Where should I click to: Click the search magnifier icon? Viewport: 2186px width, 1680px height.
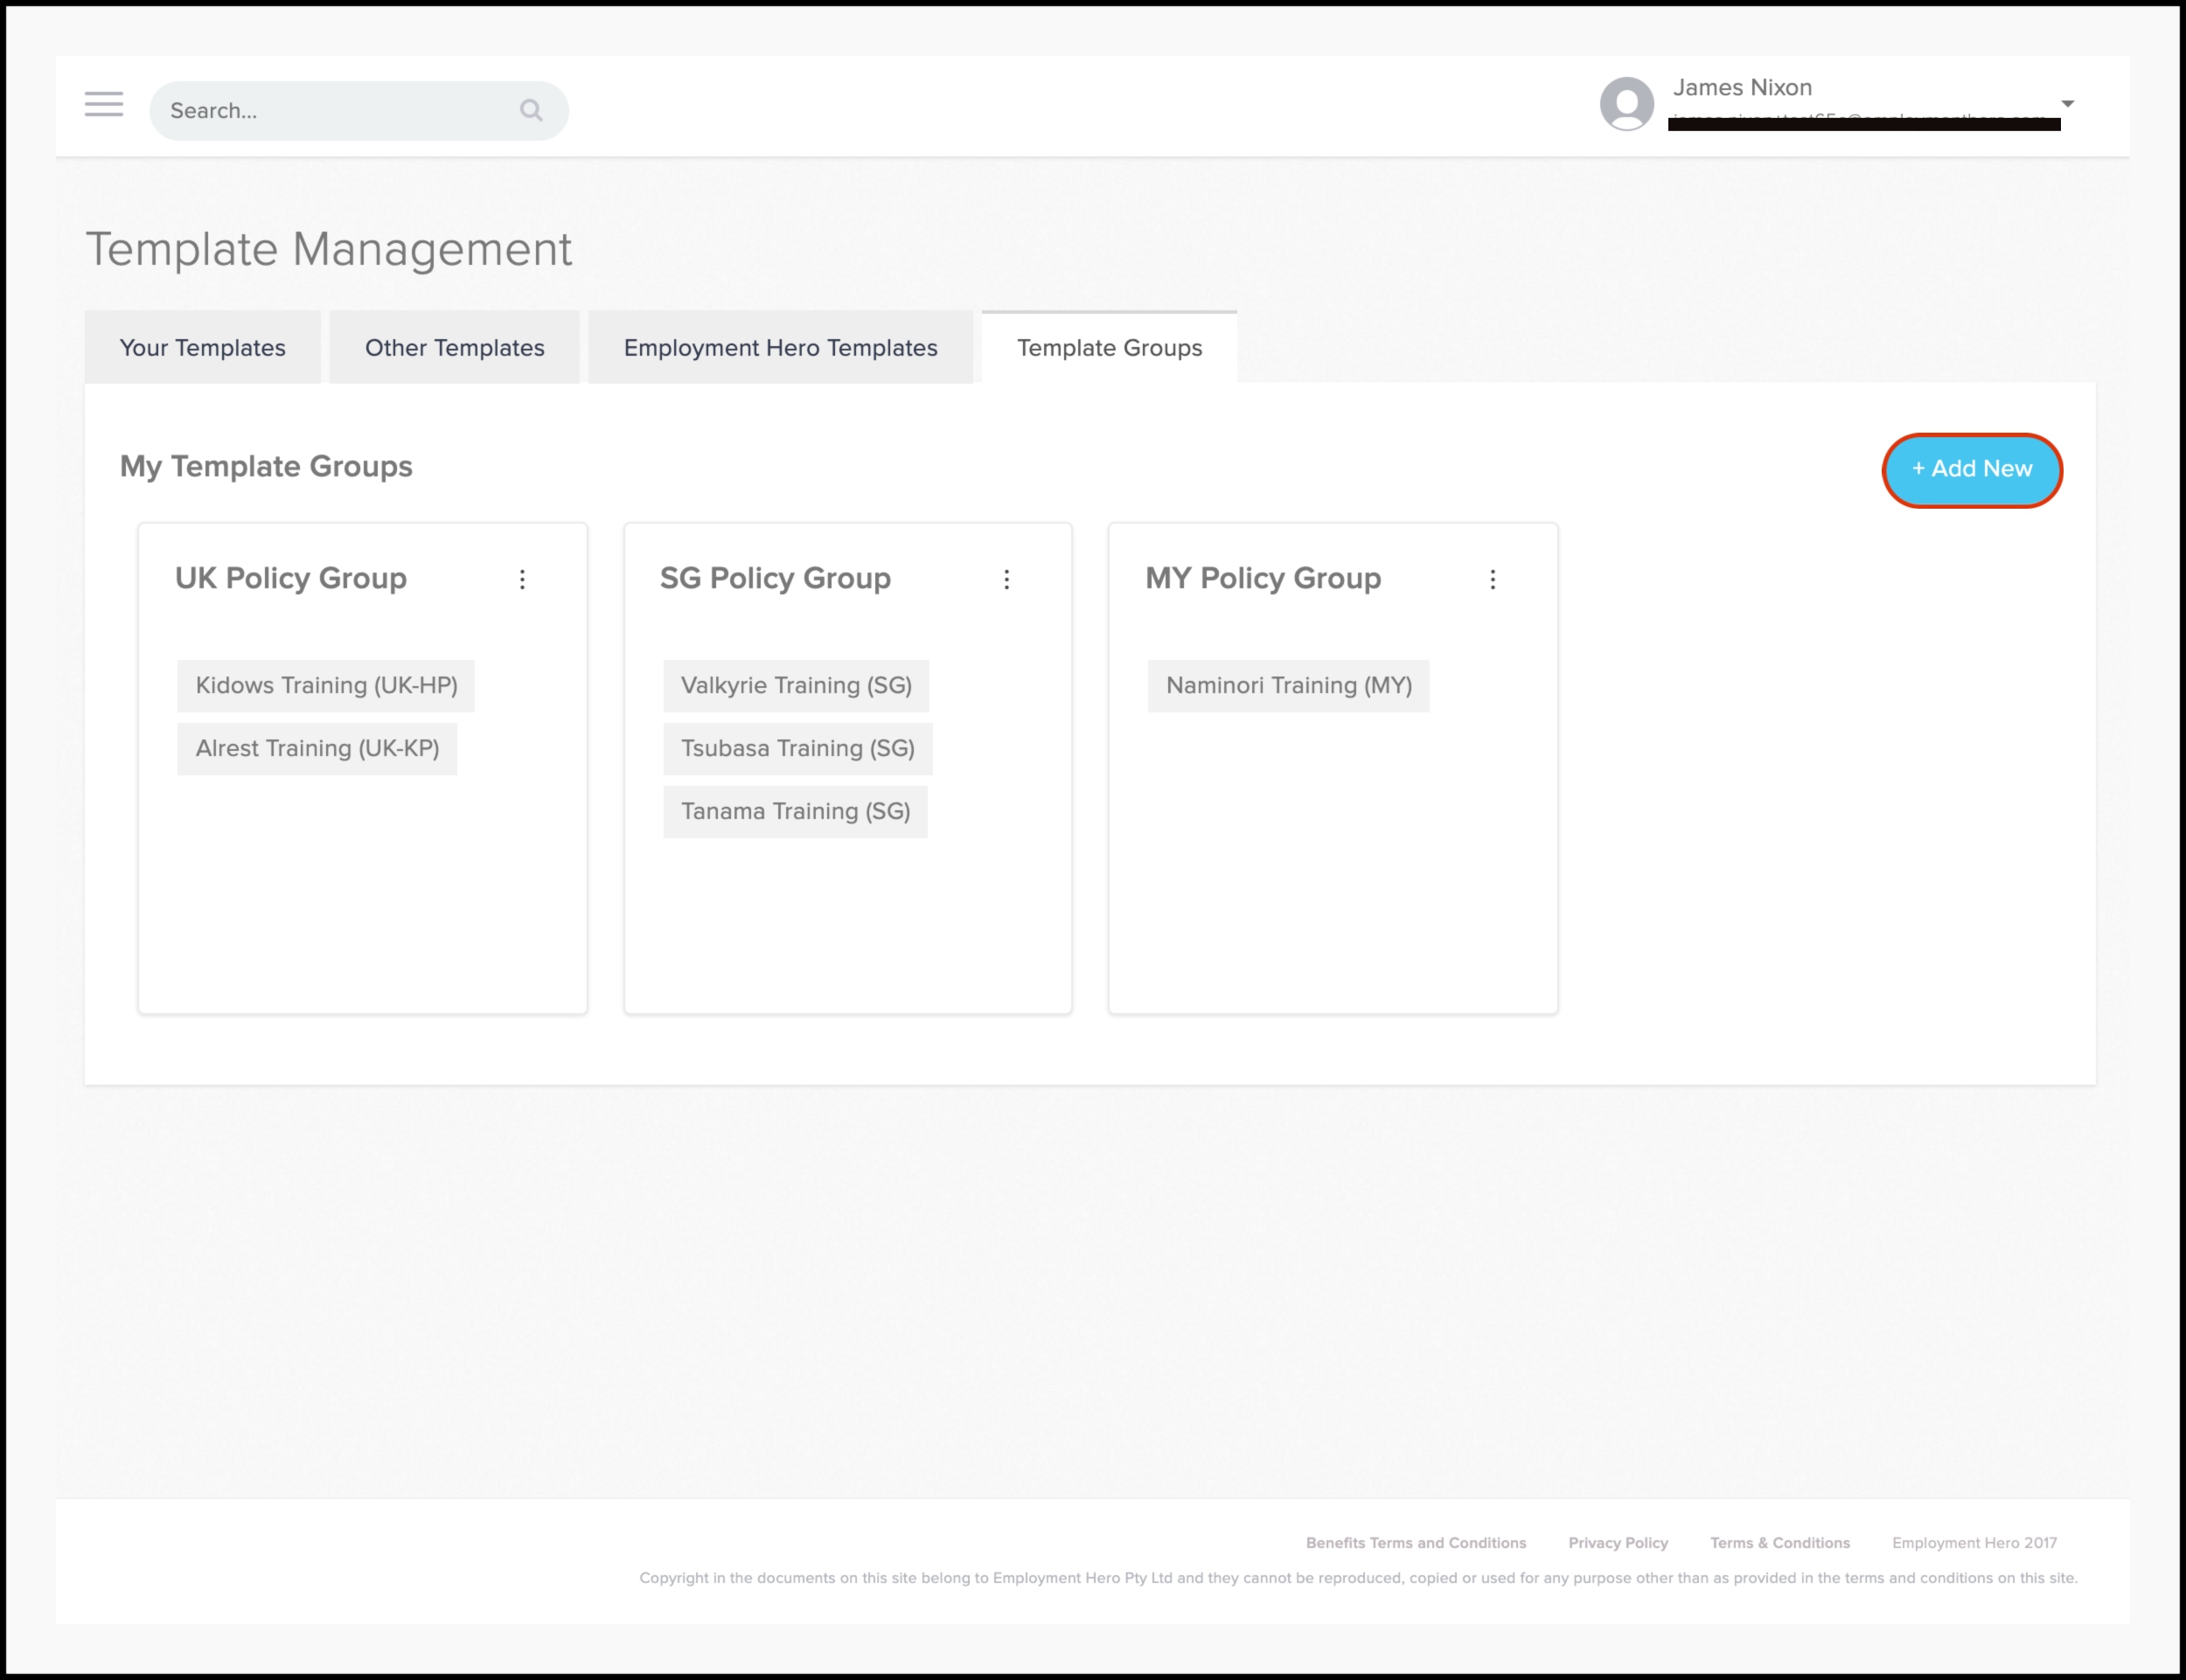532,110
